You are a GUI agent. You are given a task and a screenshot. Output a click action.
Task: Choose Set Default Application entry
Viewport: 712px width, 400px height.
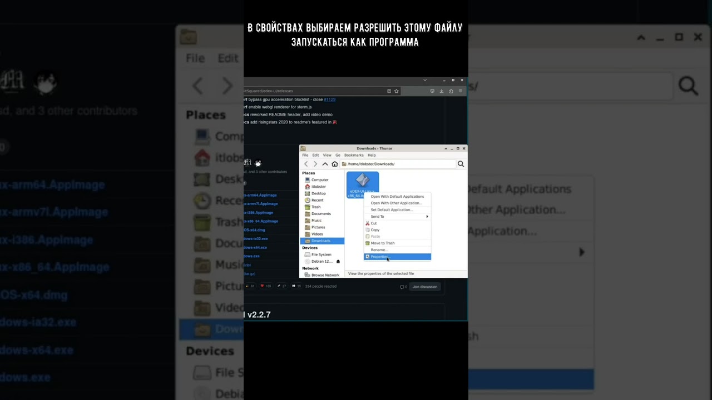pos(397,209)
